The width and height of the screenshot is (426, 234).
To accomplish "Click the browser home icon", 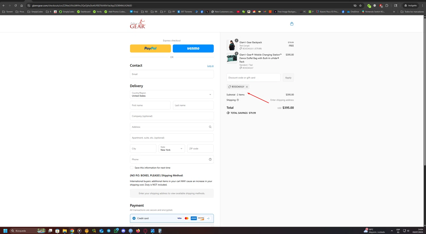I will 22,5.
